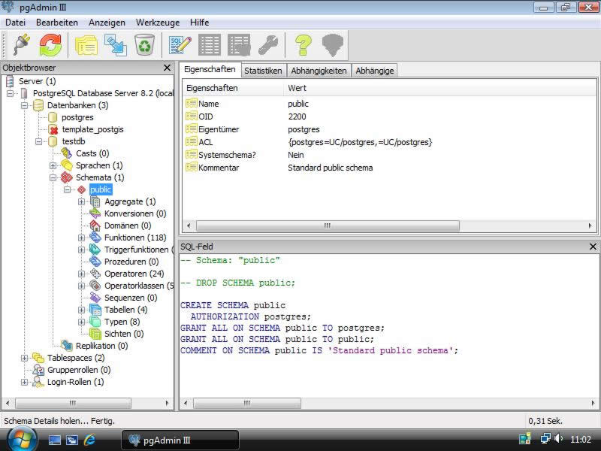Open the SQL query tool pencil icon
601x451 pixels.
click(x=180, y=45)
